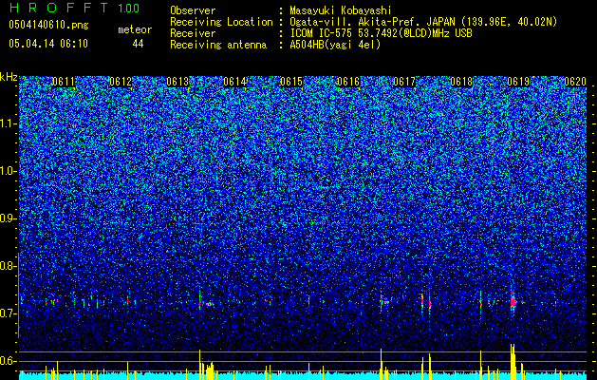Click the 0613 time marker
The width and height of the screenshot is (597, 380).
tap(177, 82)
